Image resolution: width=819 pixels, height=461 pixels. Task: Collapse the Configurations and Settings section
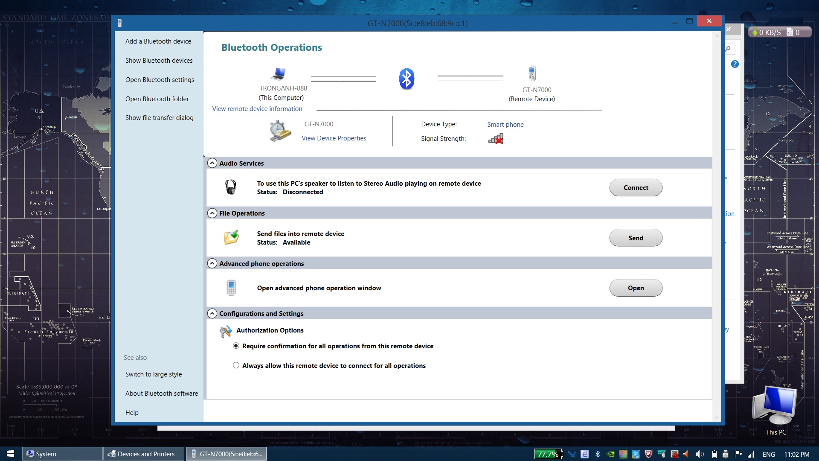tap(212, 313)
